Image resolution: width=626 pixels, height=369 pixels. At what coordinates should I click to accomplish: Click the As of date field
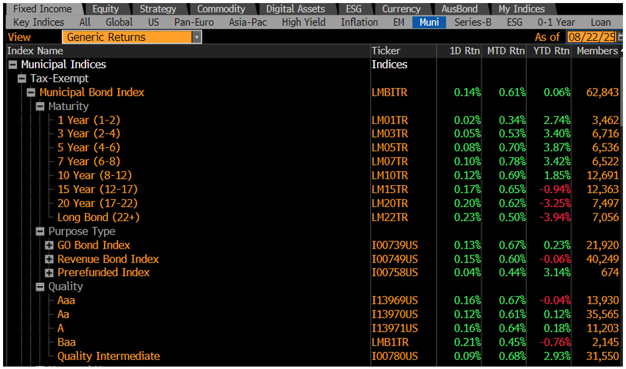tap(591, 37)
